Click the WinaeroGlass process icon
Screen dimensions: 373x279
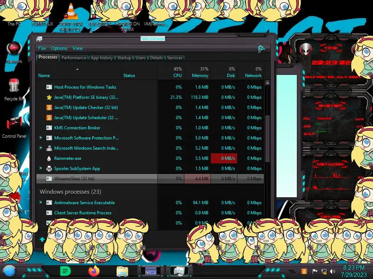(x=49, y=179)
